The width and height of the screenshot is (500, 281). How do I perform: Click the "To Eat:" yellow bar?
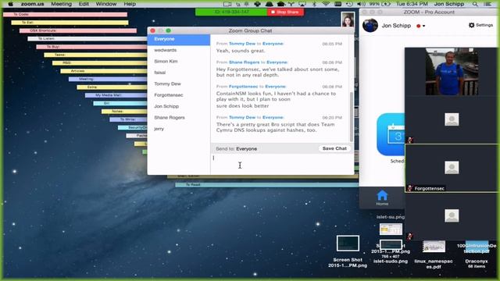(x=70, y=23)
